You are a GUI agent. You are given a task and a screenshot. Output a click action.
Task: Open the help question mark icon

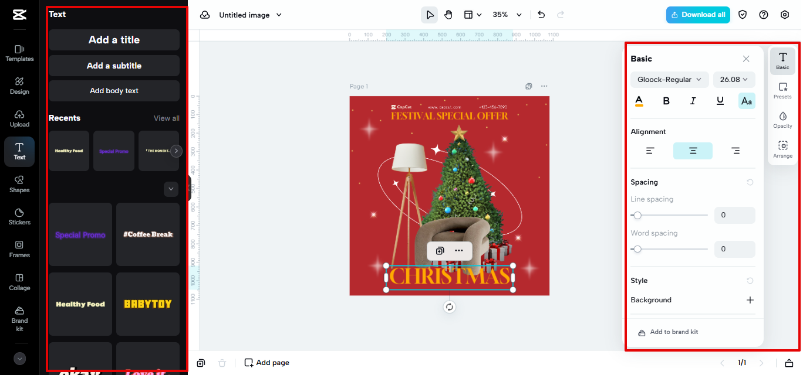(x=764, y=15)
